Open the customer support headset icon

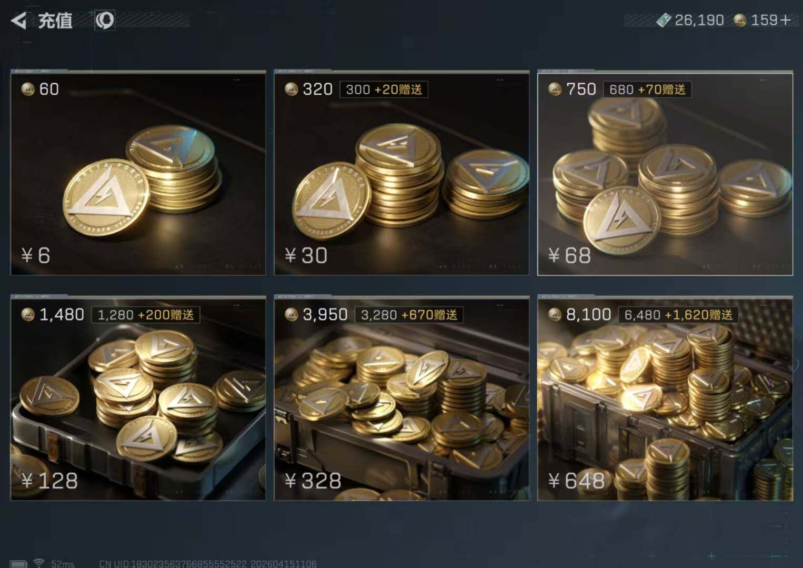point(104,21)
